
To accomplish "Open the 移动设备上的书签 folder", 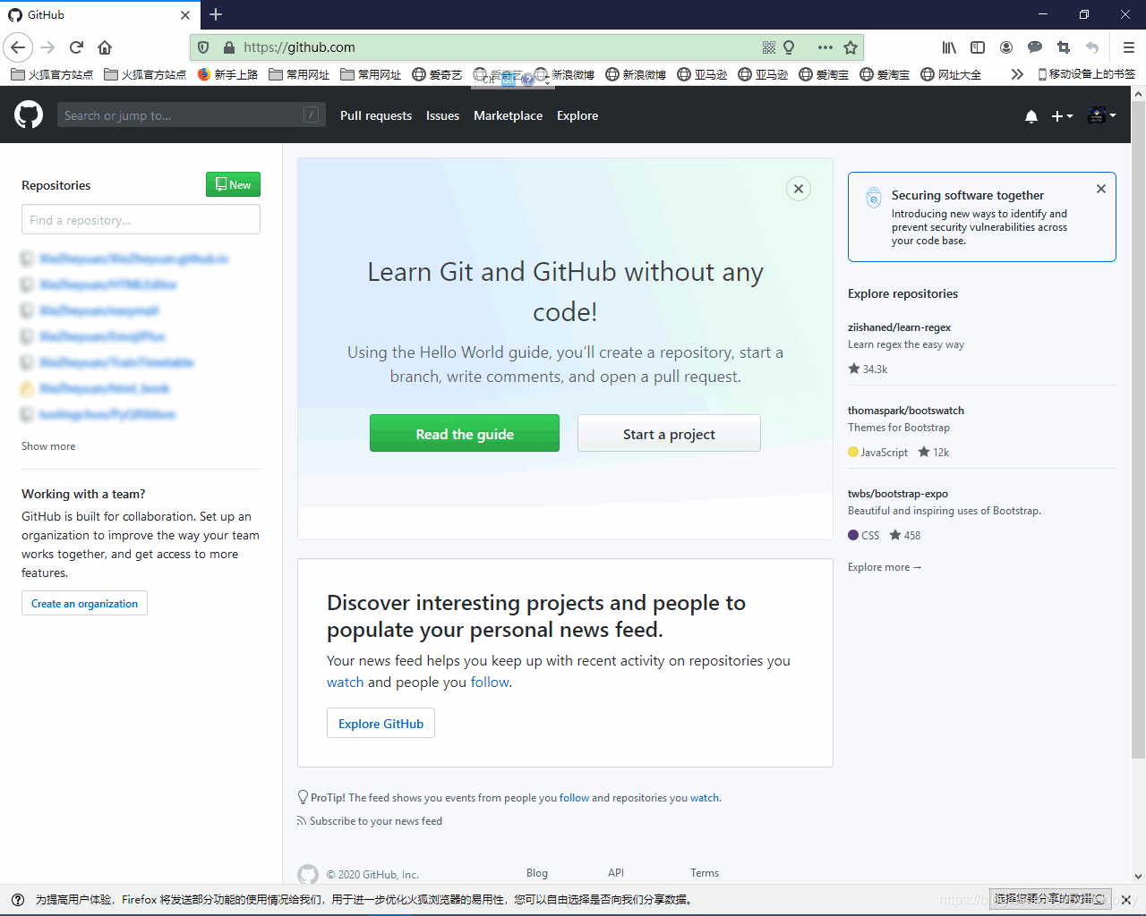I will click(1086, 74).
